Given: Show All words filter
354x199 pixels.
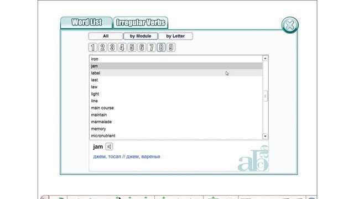Looking at the screenshot, I should 106,36.
